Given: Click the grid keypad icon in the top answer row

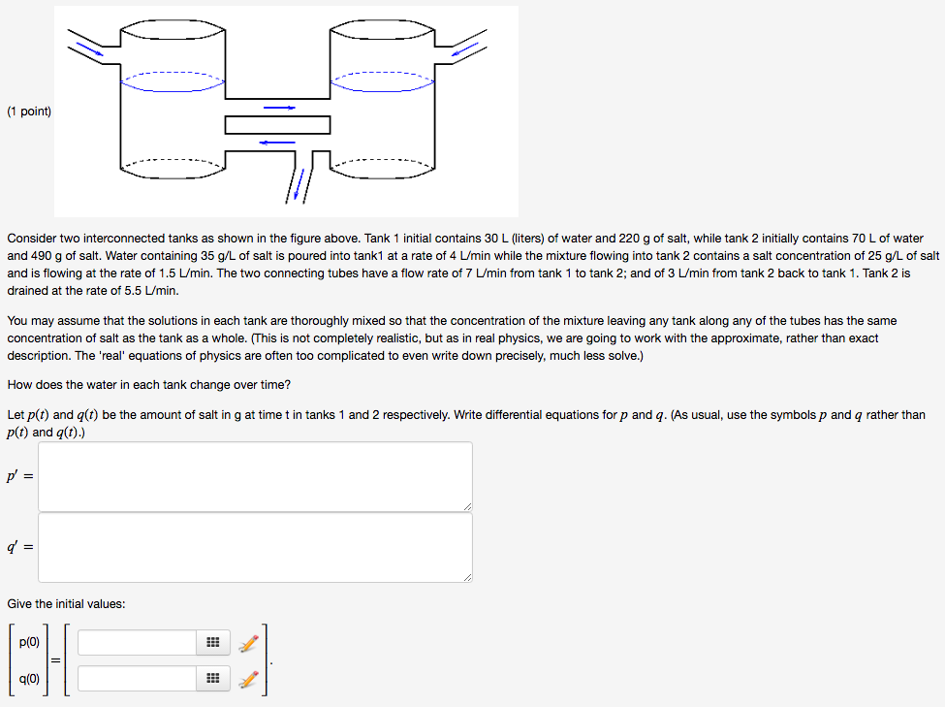Looking at the screenshot, I should tap(212, 642).
